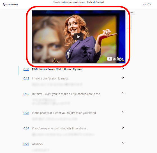Reveal blurred translation under 'In the past year'

coord(55,119)
